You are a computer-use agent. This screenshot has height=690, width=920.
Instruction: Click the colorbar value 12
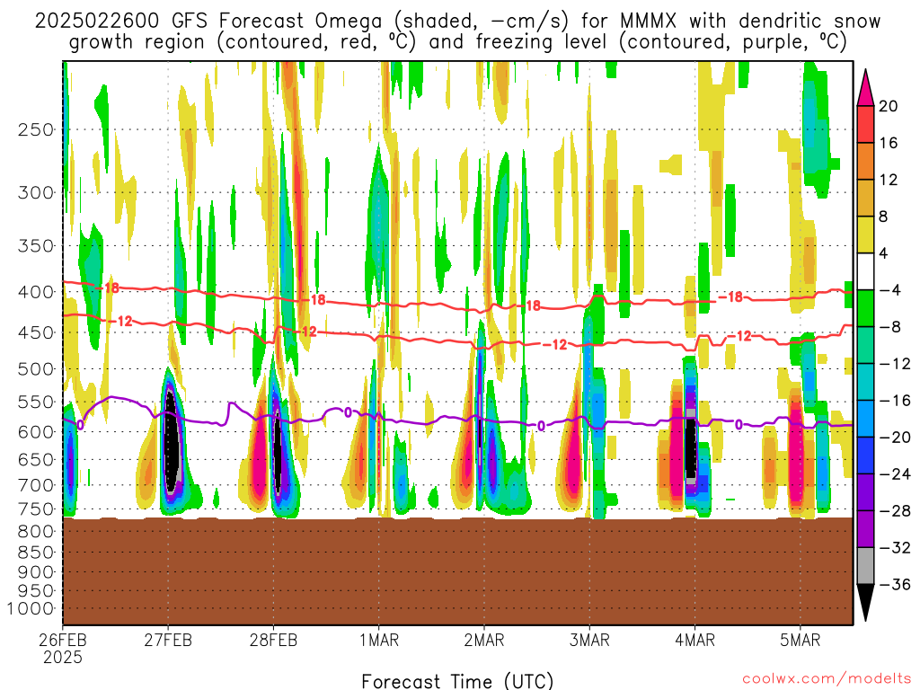[889, 180]
